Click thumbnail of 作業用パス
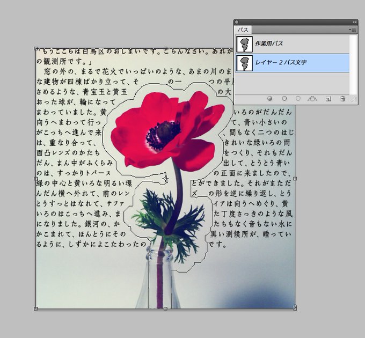This screenshot has height=338, width=365. pos(244,44)
